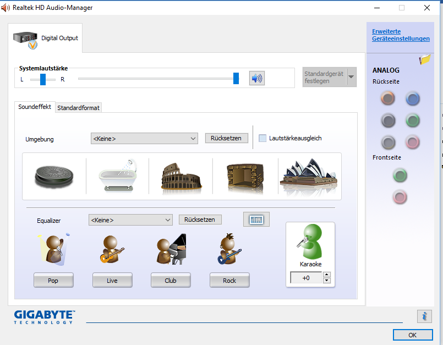Click the Realtek speaker title bar icon
This screenshot has height=345, width=443.
pyautogui.click(x=5, y=8)
